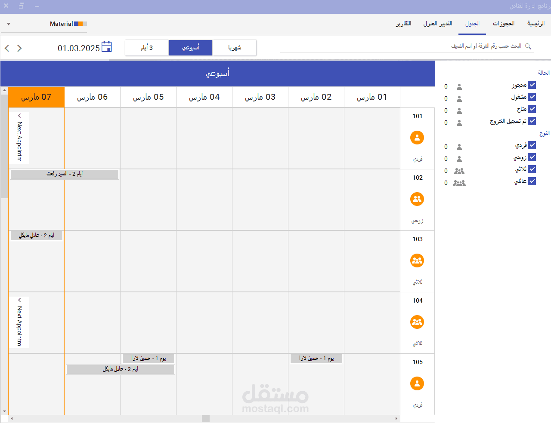Click room number 105 label
The width and height of the screenshot is (551, 423).
(418, 362)
